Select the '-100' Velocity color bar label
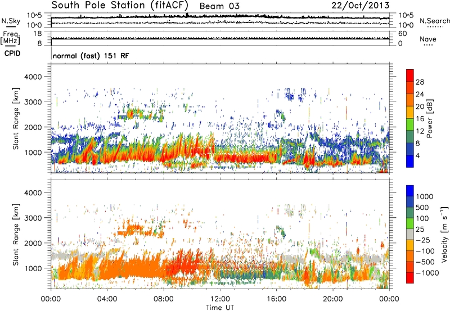 pos(425,251)
